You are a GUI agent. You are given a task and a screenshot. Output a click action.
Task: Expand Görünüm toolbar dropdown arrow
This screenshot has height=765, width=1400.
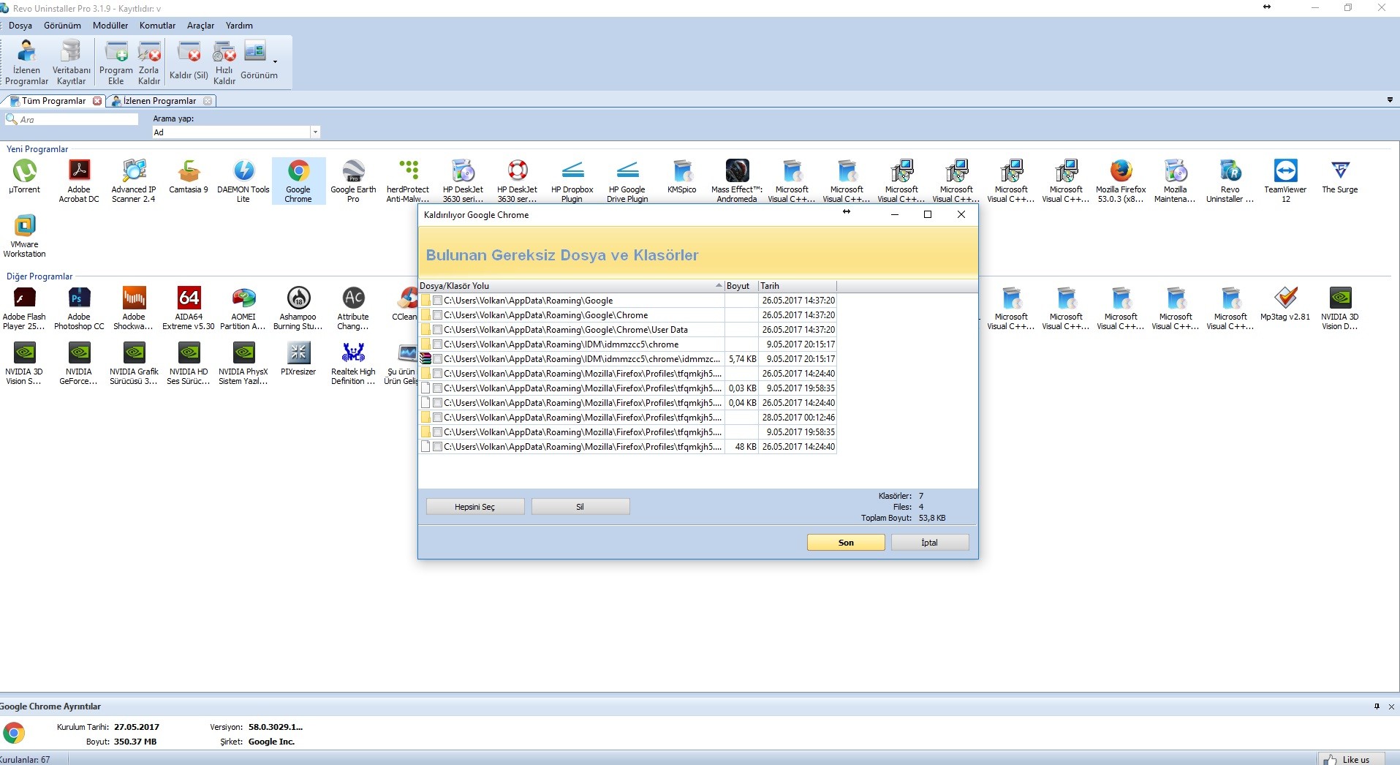(x=275, y=62)
